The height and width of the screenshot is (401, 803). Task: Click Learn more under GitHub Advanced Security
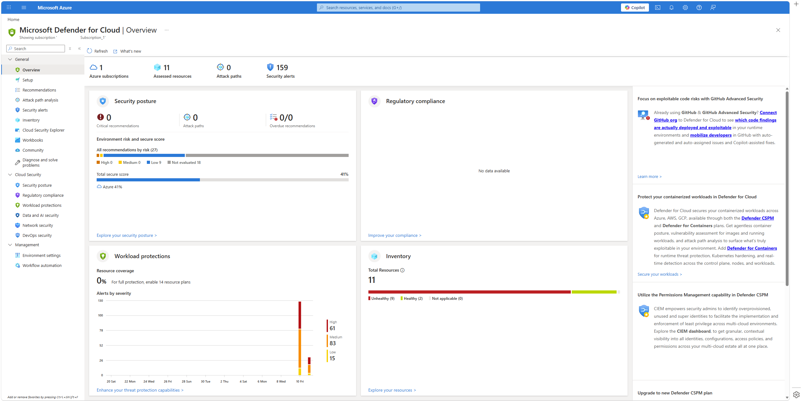click(650, 176)
